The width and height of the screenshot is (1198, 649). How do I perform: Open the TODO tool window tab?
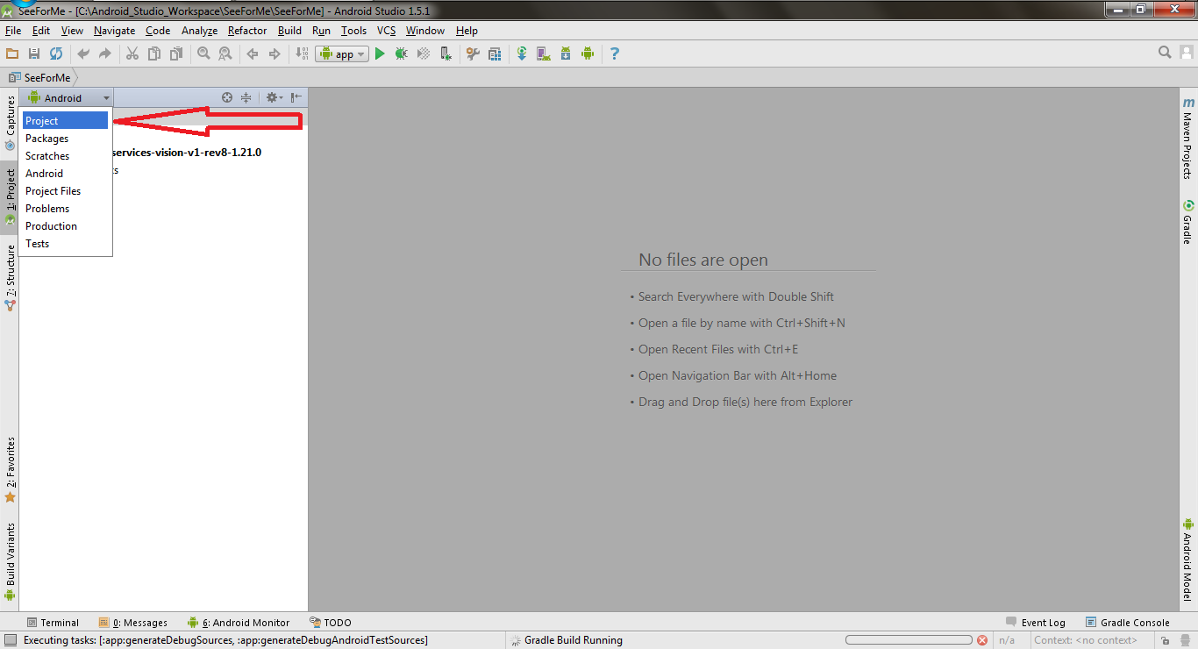331,623
